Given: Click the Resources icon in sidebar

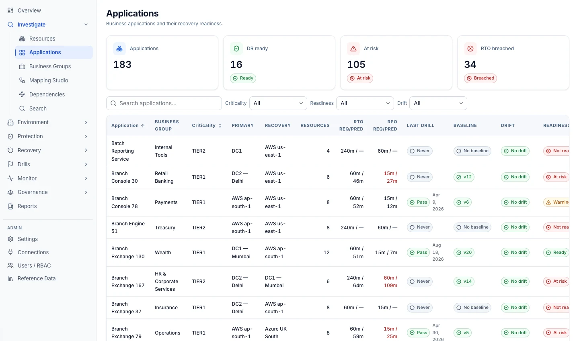Looking at the screenshot, I should point(22,39).
